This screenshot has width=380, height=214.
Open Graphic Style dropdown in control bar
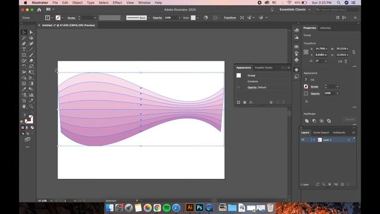[198, 18]
